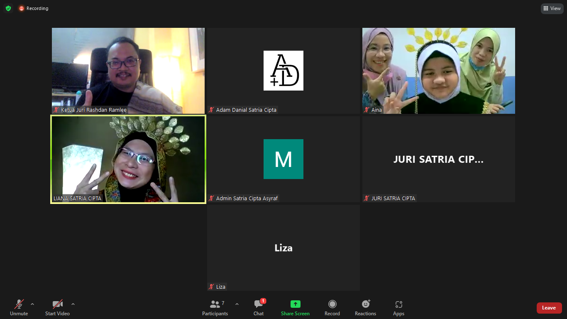Click Adam Danial Satria Cipta's AD logo tile
This screenshot has height=319, width=567.
[283, 71]
